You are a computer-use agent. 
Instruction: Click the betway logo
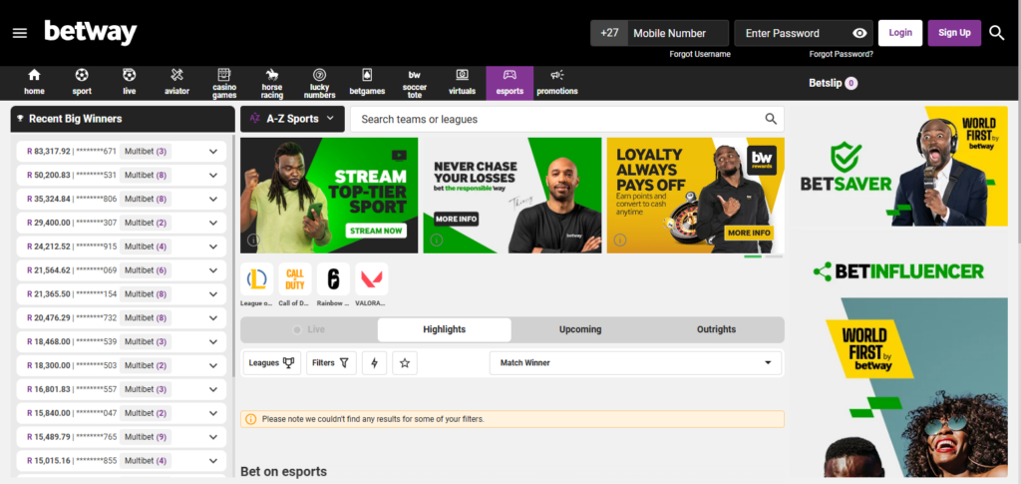(91, 33)
